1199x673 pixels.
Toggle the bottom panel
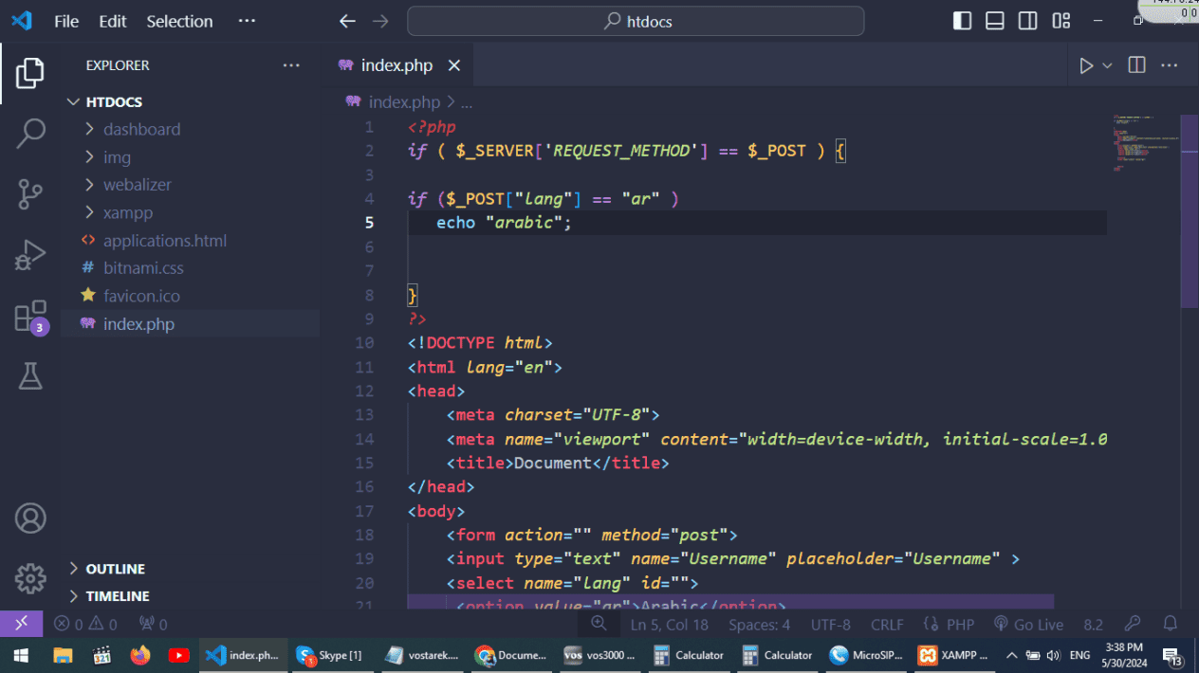tap(995, 21)
